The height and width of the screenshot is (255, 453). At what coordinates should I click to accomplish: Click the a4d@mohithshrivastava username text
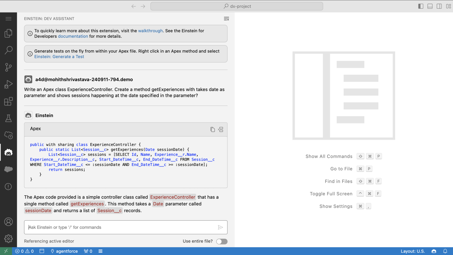[84, 80]
